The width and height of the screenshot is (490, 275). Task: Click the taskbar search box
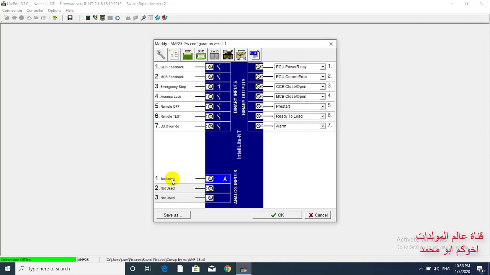click(x=70, y=269)
